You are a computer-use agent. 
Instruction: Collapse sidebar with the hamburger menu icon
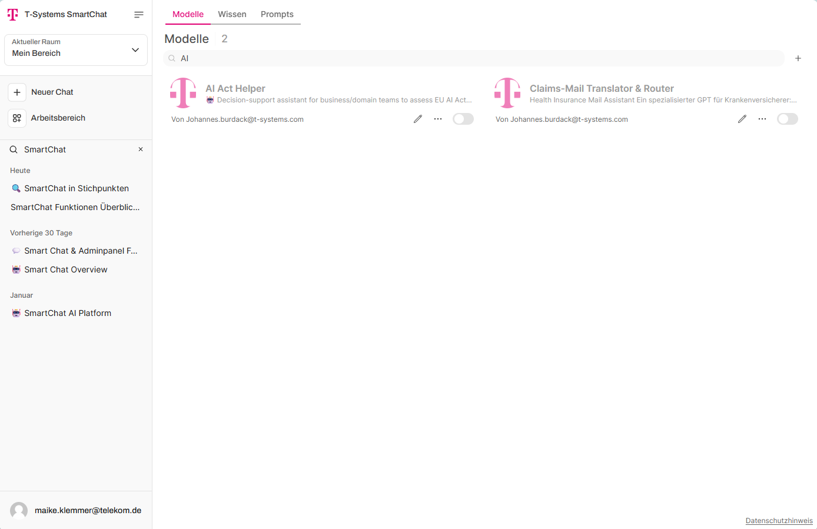click(x=139, y=15)
